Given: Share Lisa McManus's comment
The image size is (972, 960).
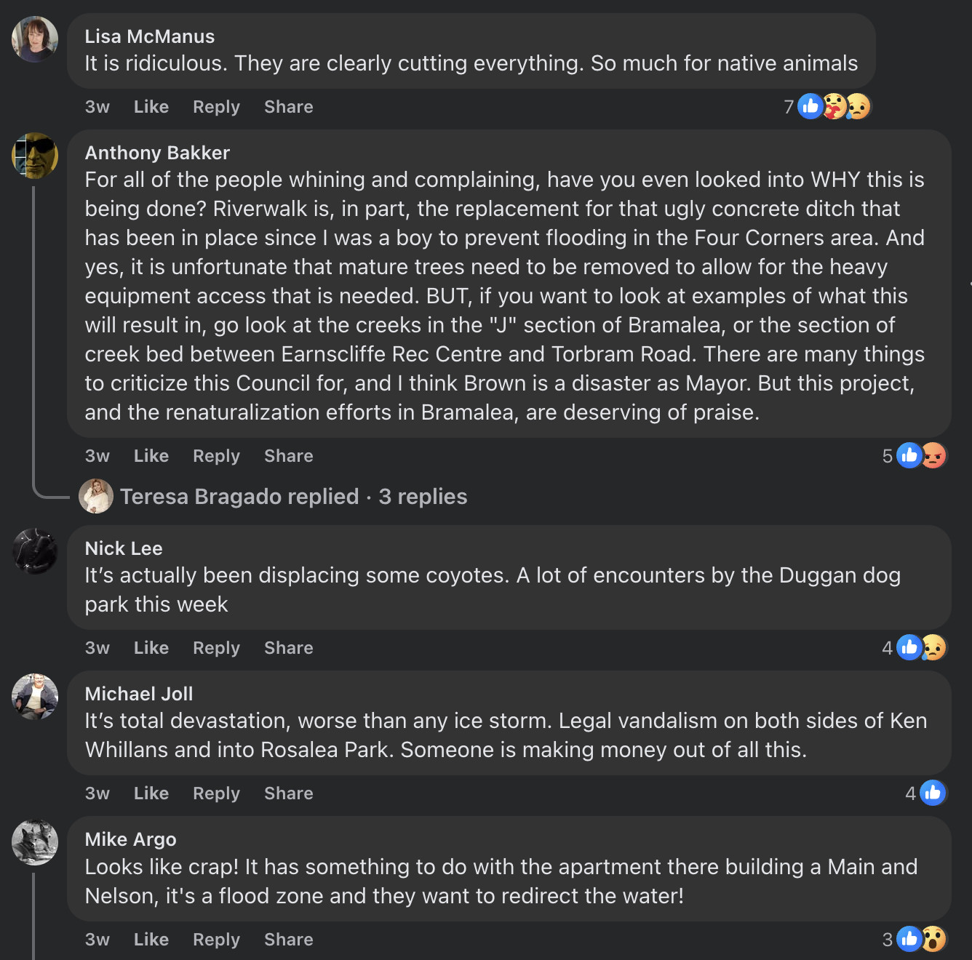Looking at the screenshot, I should tap(288, 107).
